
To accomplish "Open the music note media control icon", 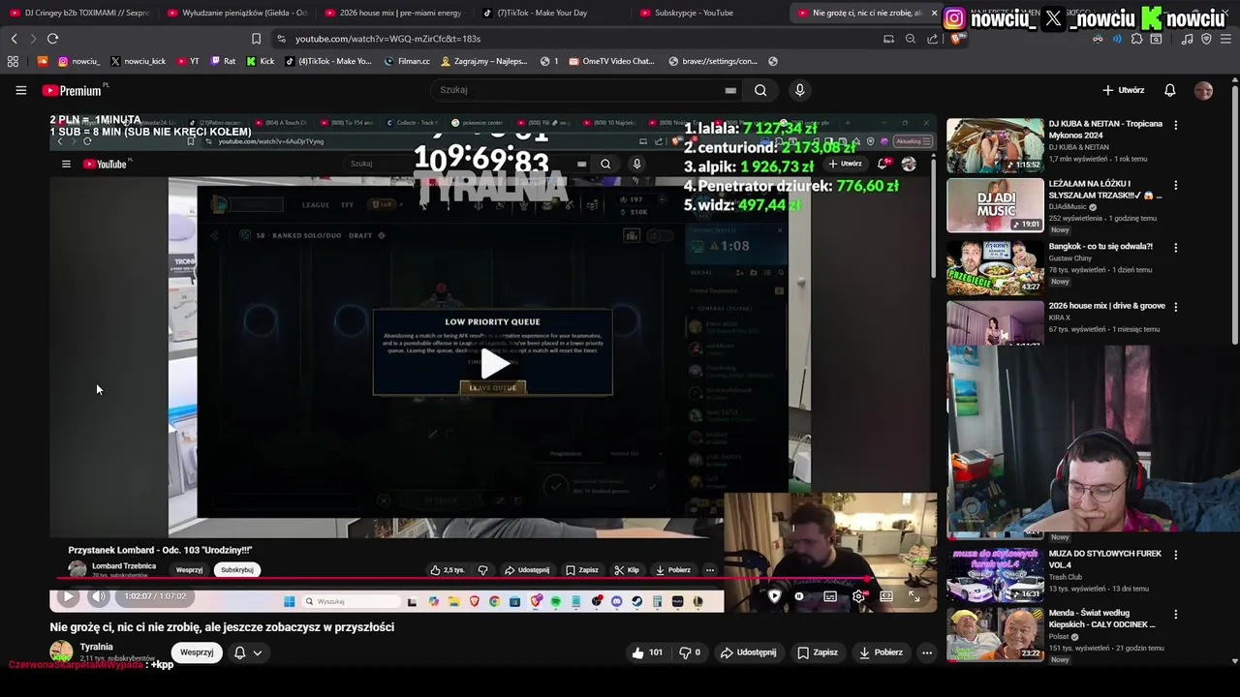I will [x=1187, y=39].
